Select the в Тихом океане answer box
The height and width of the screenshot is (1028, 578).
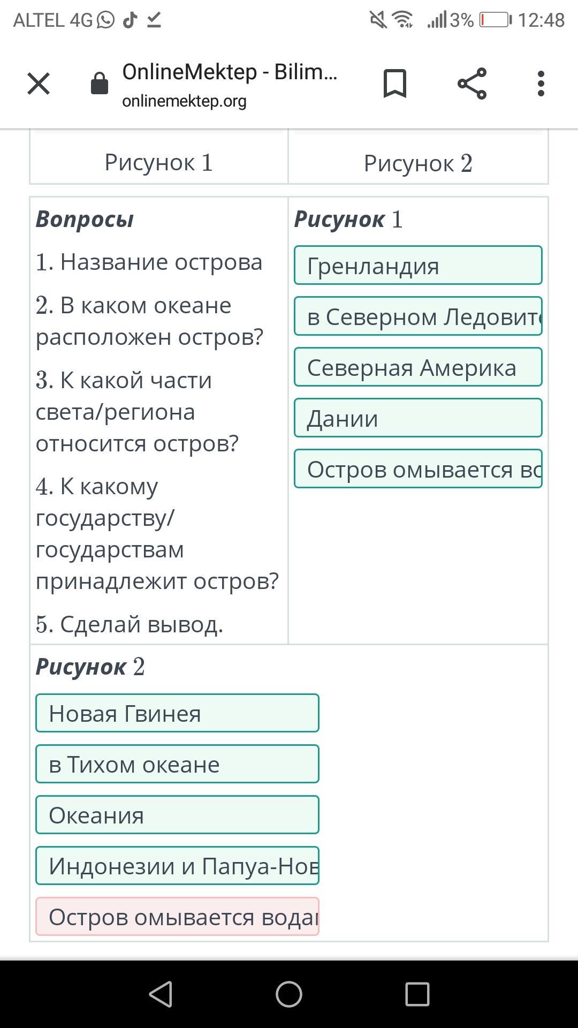point(177,764)
